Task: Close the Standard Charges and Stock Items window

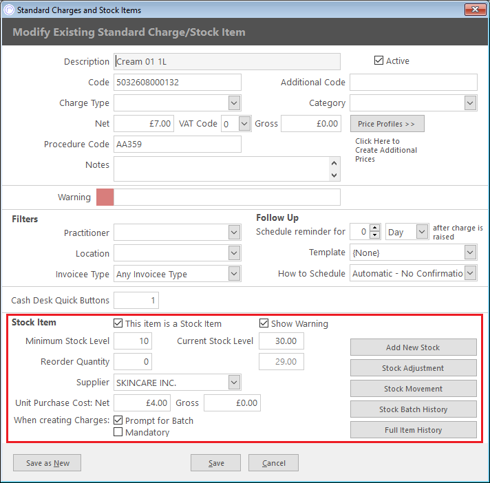Action: (475, 10)
